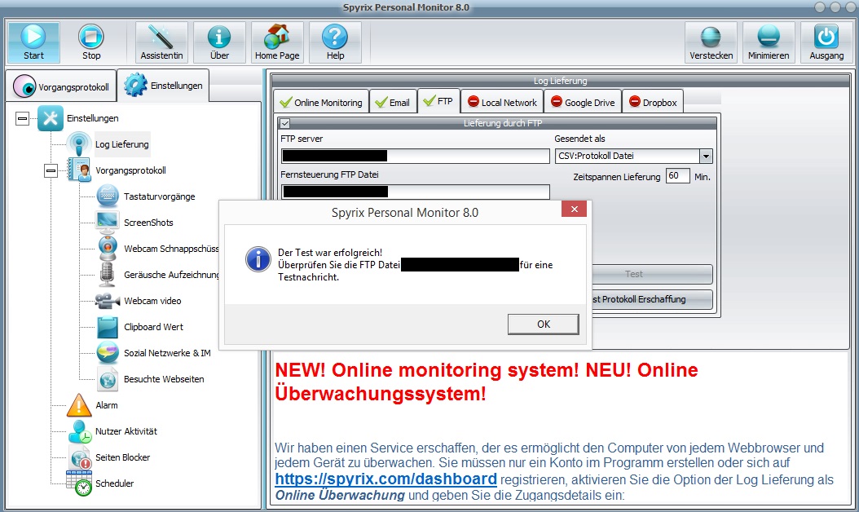Select the Scheduler tree label

(x=114, y=483)
